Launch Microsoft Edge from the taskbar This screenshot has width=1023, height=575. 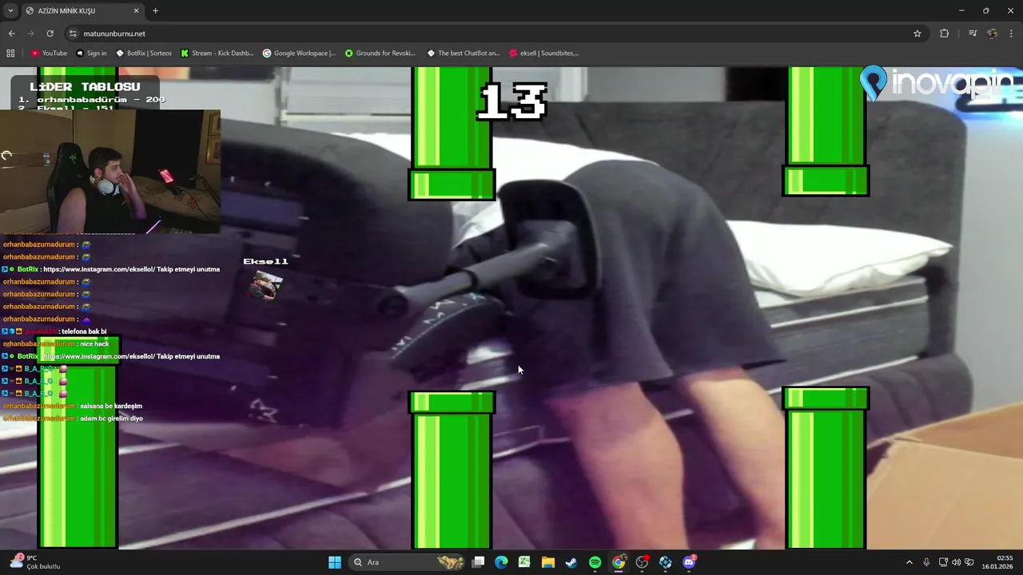coord(501,562)
